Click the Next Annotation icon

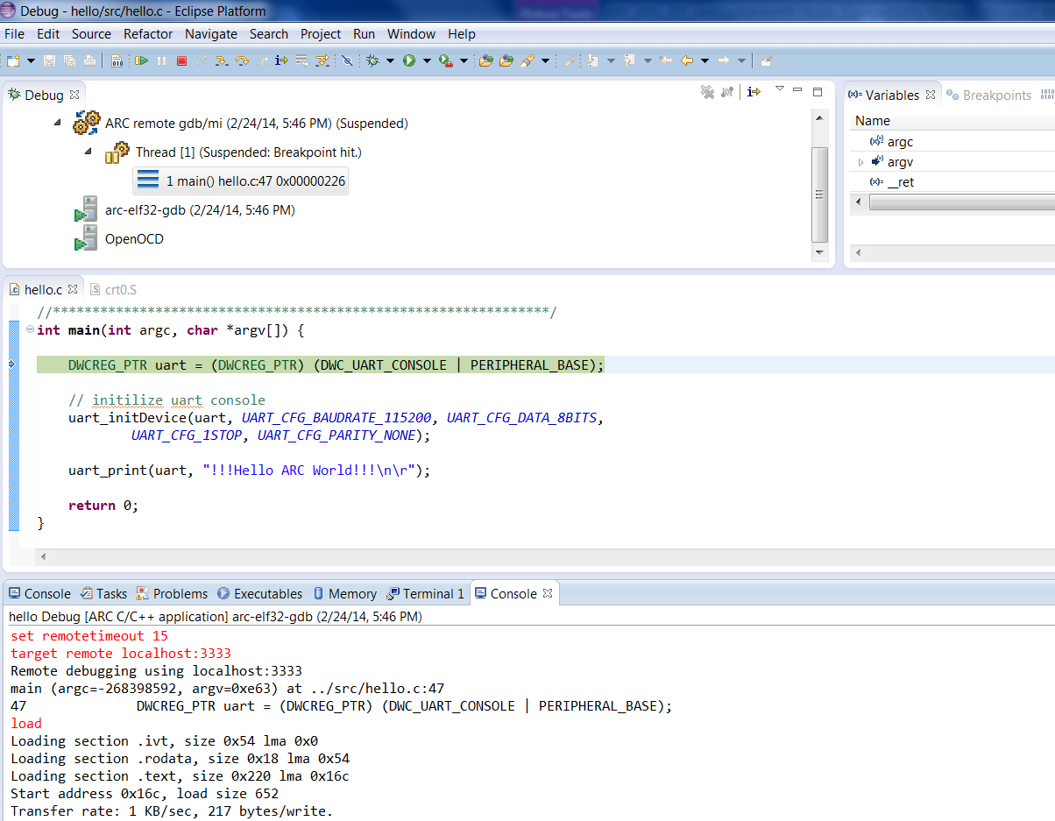[x=593, y=60]
